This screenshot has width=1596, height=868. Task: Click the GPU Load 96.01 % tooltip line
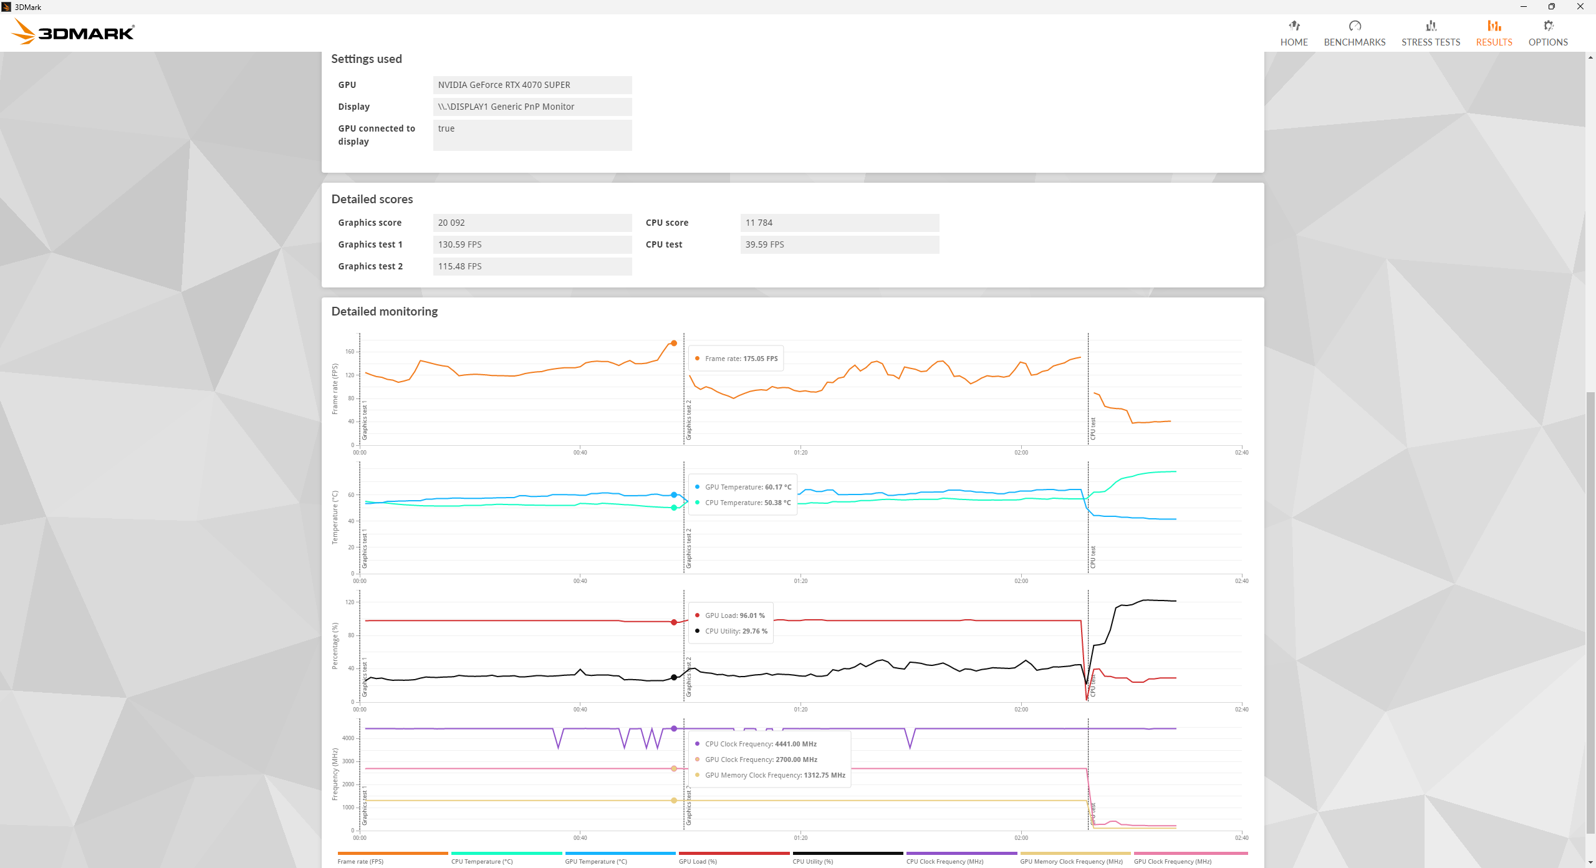(x=730, y=615)
